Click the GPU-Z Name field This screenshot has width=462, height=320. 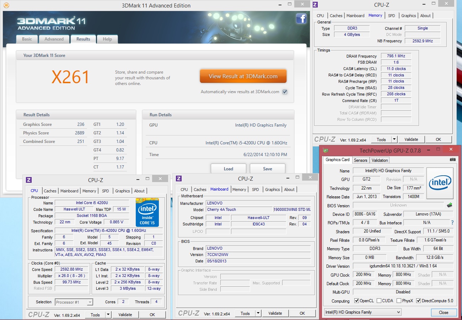click(x=388, y=171)
